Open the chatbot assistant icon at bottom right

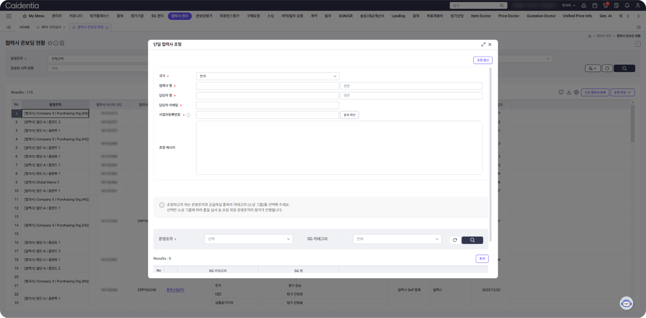click(x=627, y=303)
